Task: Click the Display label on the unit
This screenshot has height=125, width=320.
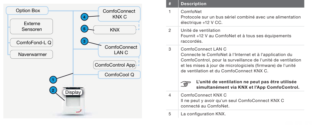Action: pyautogui.click(x=73, y=92)
